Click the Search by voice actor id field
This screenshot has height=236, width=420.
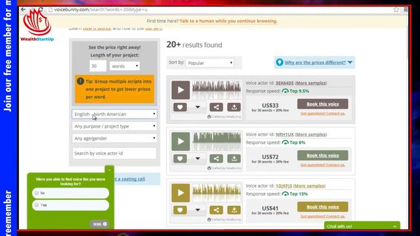(x=114, y=153)
